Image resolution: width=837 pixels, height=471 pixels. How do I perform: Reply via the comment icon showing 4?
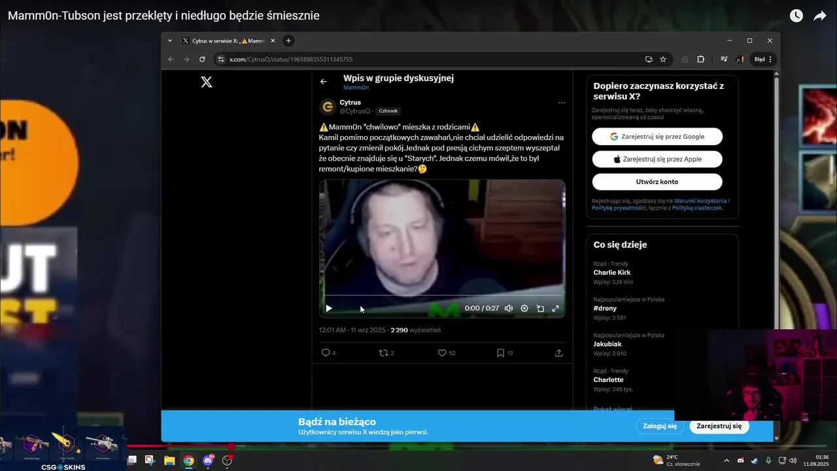[x=328, y=353]
